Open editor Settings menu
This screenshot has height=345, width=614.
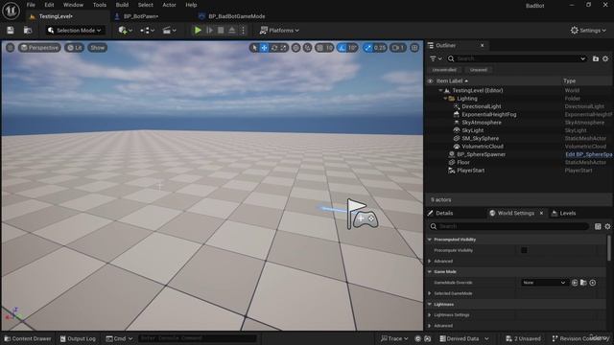click(x=588, y=30)
